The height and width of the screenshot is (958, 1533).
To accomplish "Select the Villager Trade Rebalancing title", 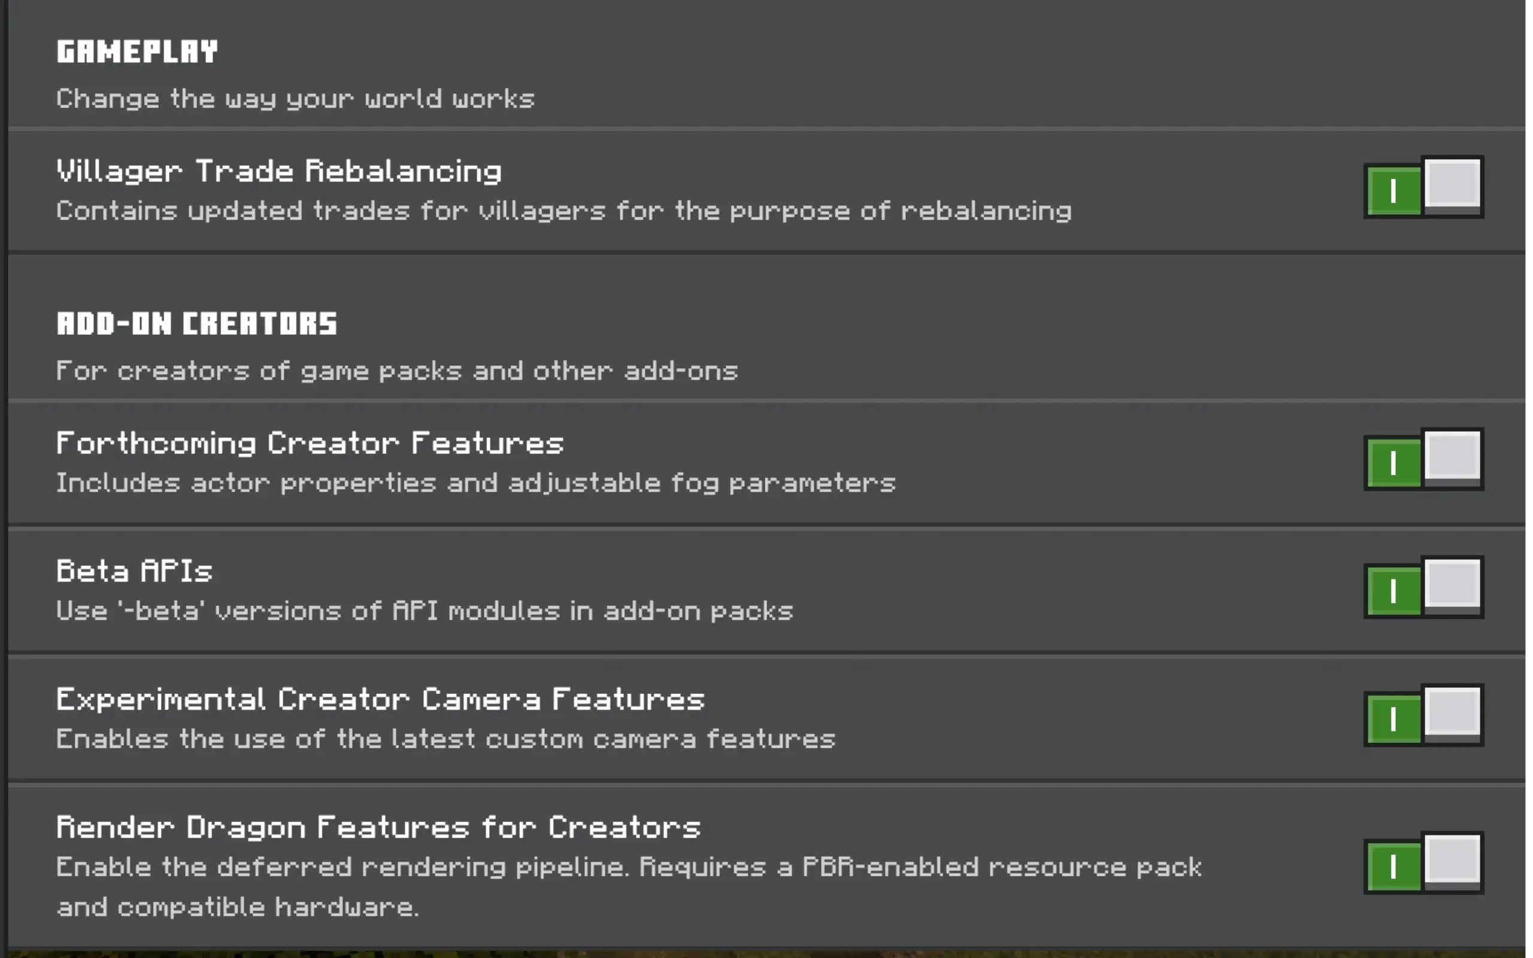I will (278, 171).
